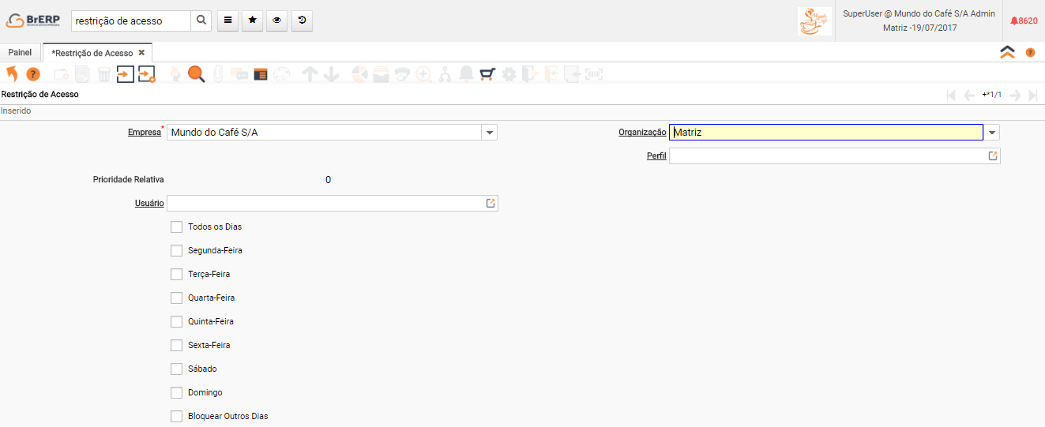Click the search button beside search box
1045x427 pixels.
click(201, 21)
